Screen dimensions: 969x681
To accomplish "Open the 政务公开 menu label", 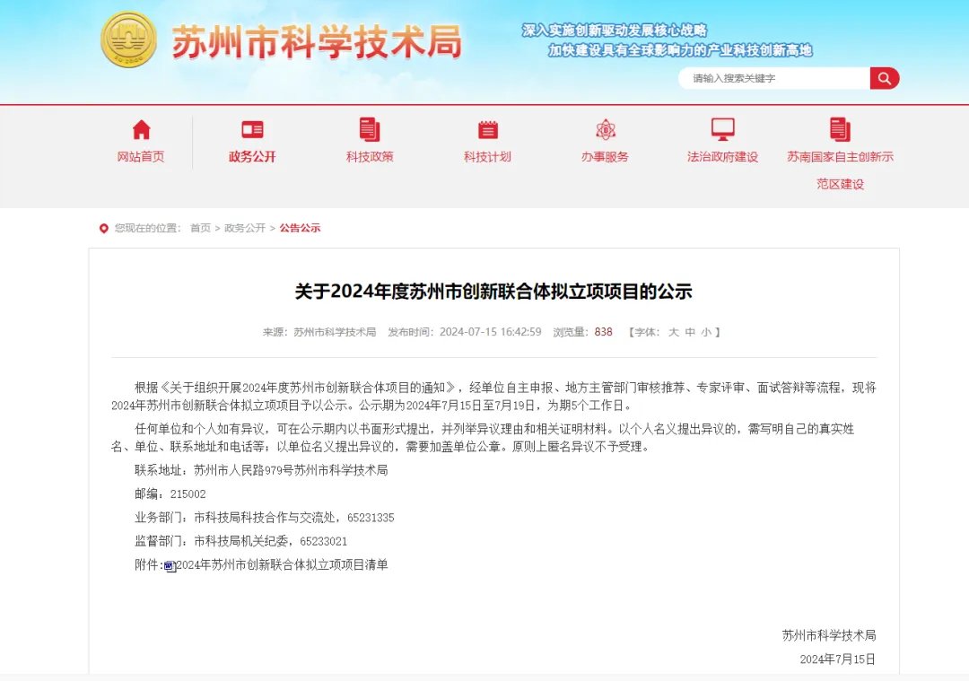I will click(252, 157).
